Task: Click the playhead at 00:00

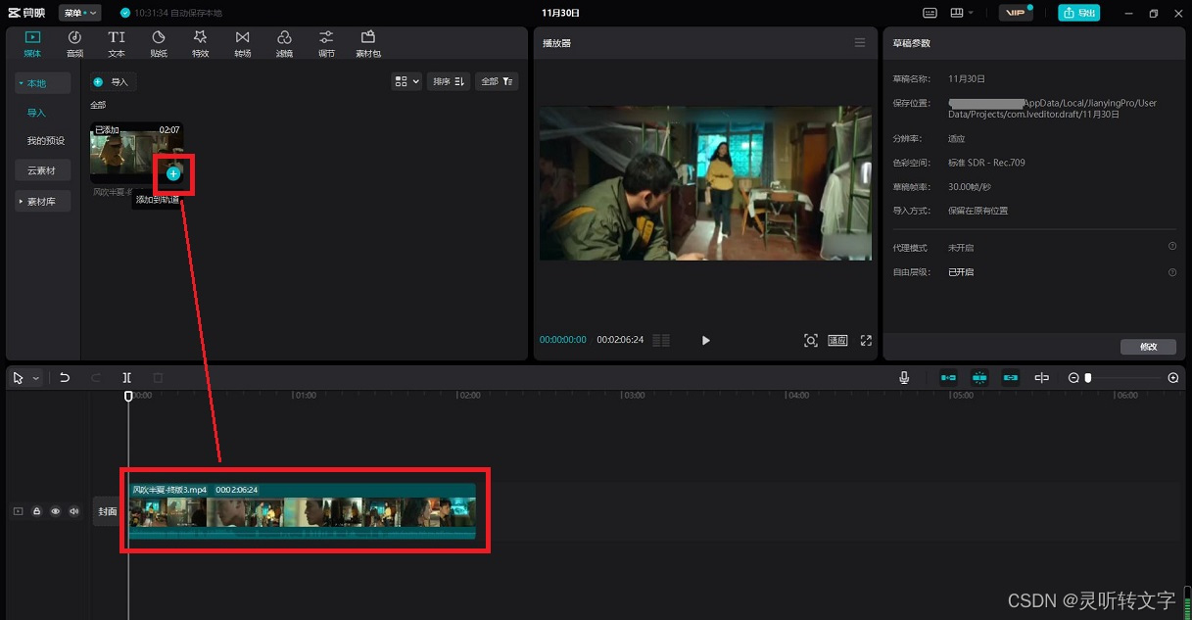Action: pyautogui.click(x=128, y=396)
